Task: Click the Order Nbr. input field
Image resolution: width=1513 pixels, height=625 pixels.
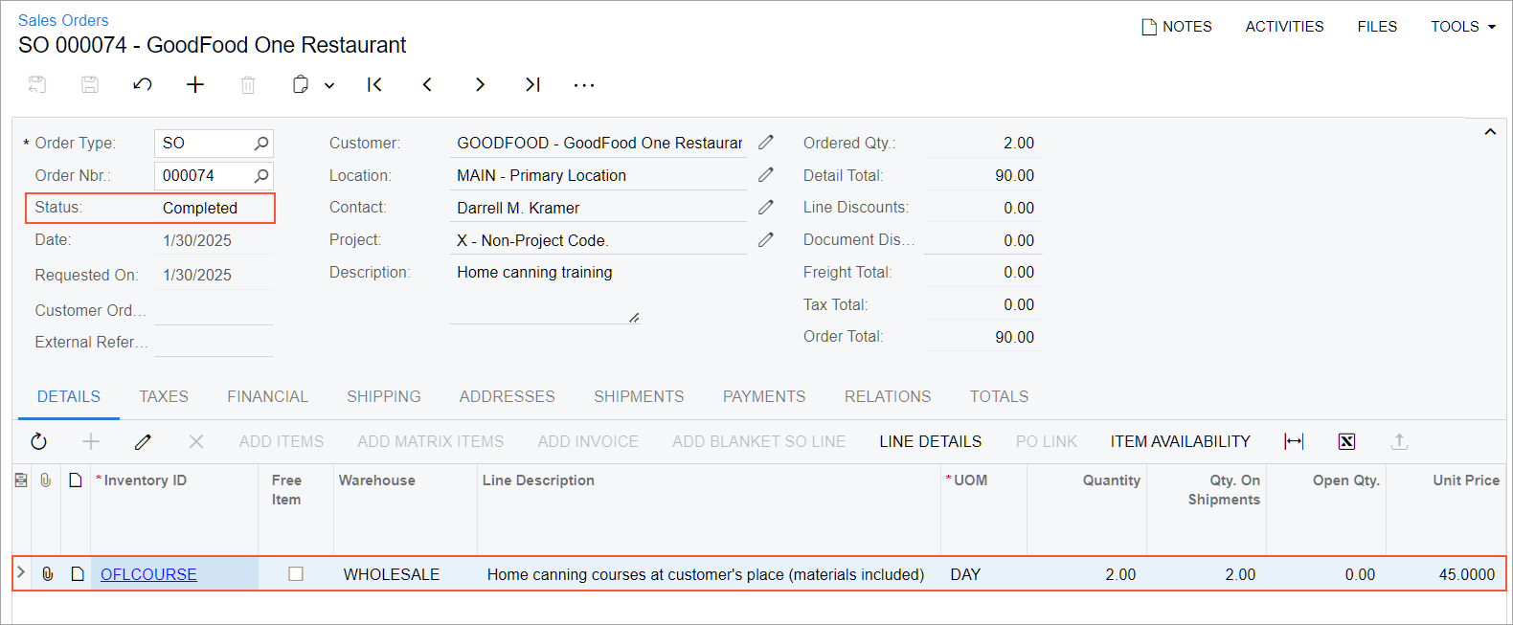Action: point(204,175)
